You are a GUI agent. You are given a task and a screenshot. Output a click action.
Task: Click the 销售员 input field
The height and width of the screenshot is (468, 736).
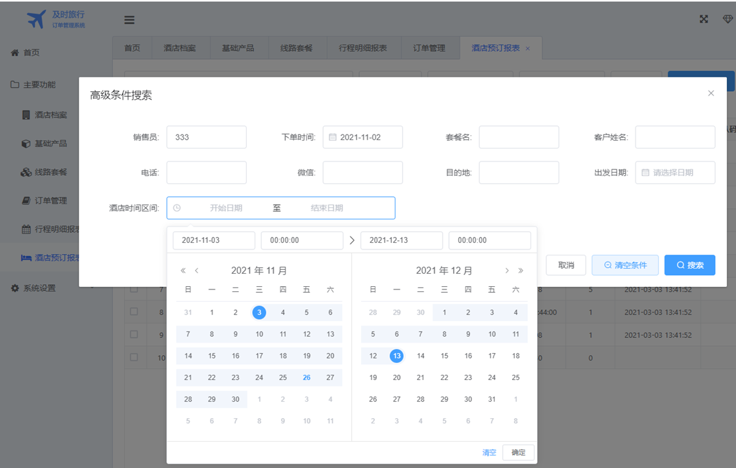click(x=207, y=137)
